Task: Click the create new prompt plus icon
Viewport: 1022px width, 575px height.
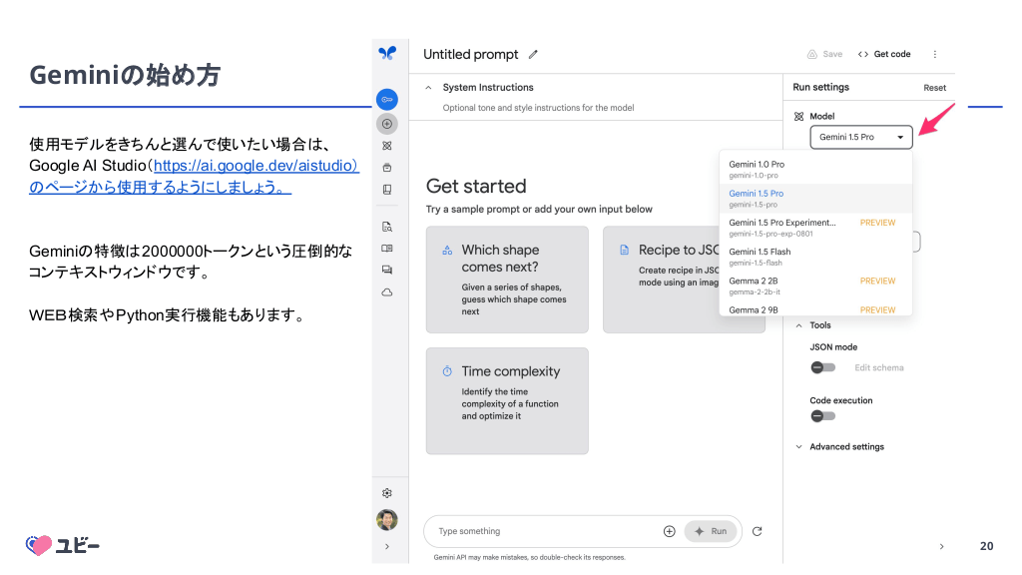Action: [x=387, y=124]
